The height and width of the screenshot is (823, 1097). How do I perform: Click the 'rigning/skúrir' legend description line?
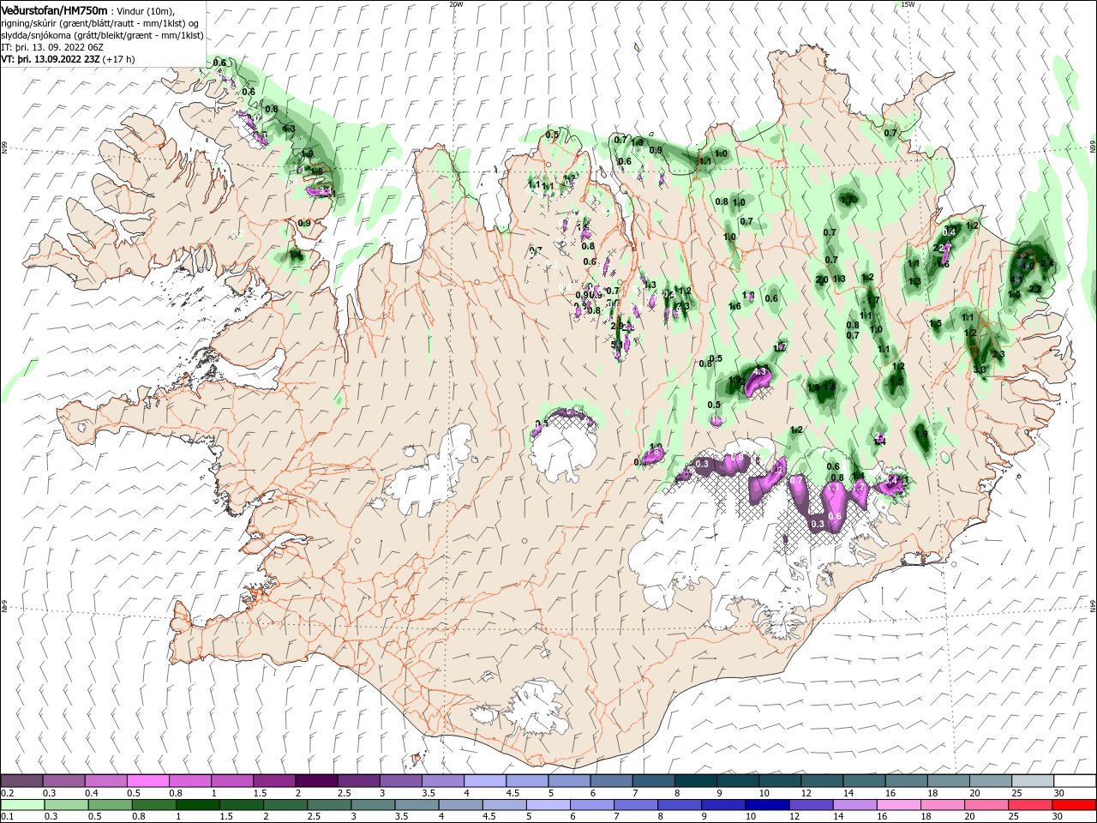(x=99, y=23)
